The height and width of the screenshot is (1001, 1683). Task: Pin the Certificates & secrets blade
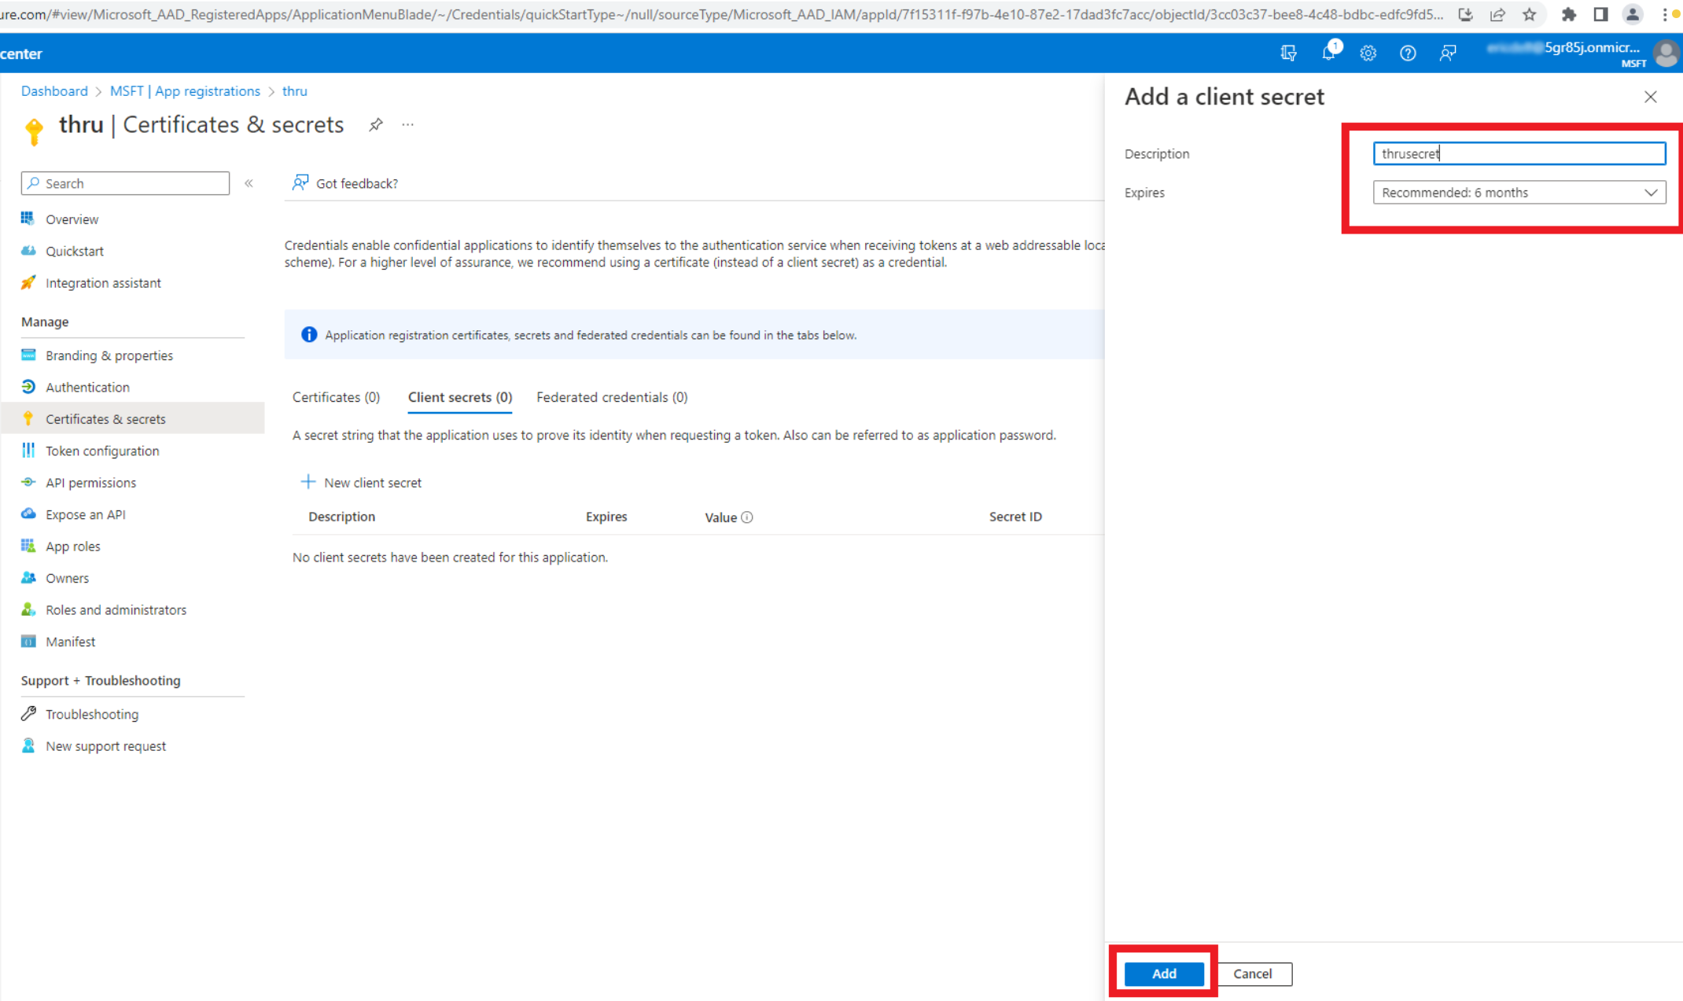[376, 124]
